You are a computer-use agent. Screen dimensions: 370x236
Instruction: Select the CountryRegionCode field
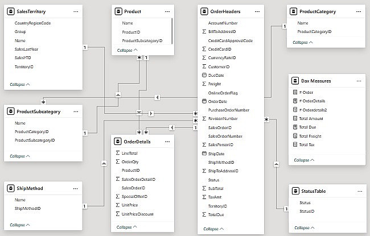[32, 23]
